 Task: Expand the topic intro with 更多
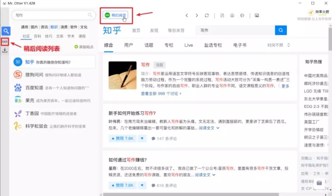click(285, 86)
